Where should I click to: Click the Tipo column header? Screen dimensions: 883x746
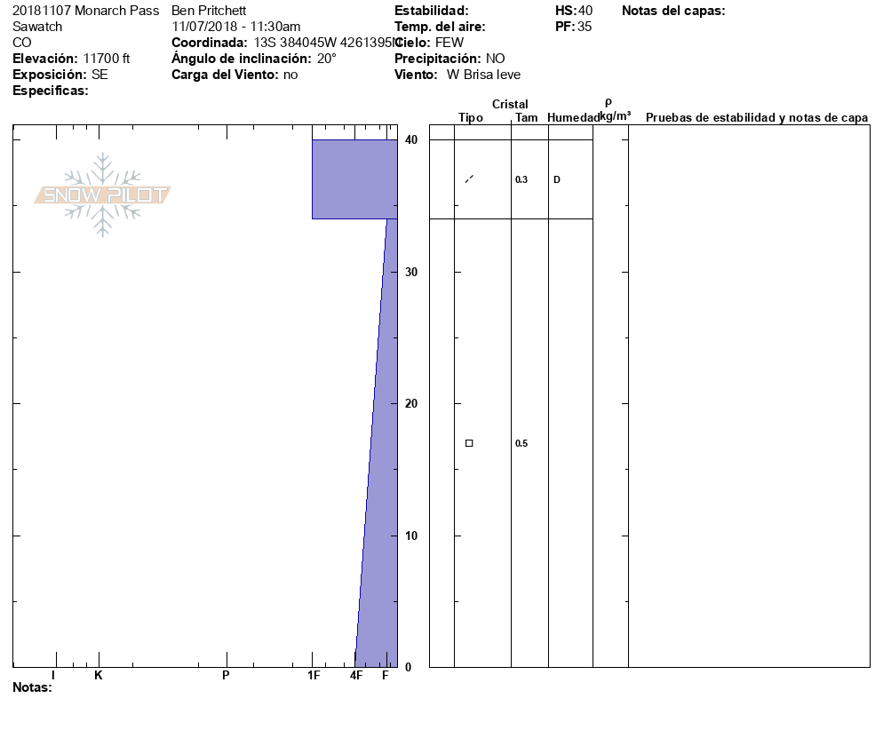pyautogui.click(x=471, y=118)
